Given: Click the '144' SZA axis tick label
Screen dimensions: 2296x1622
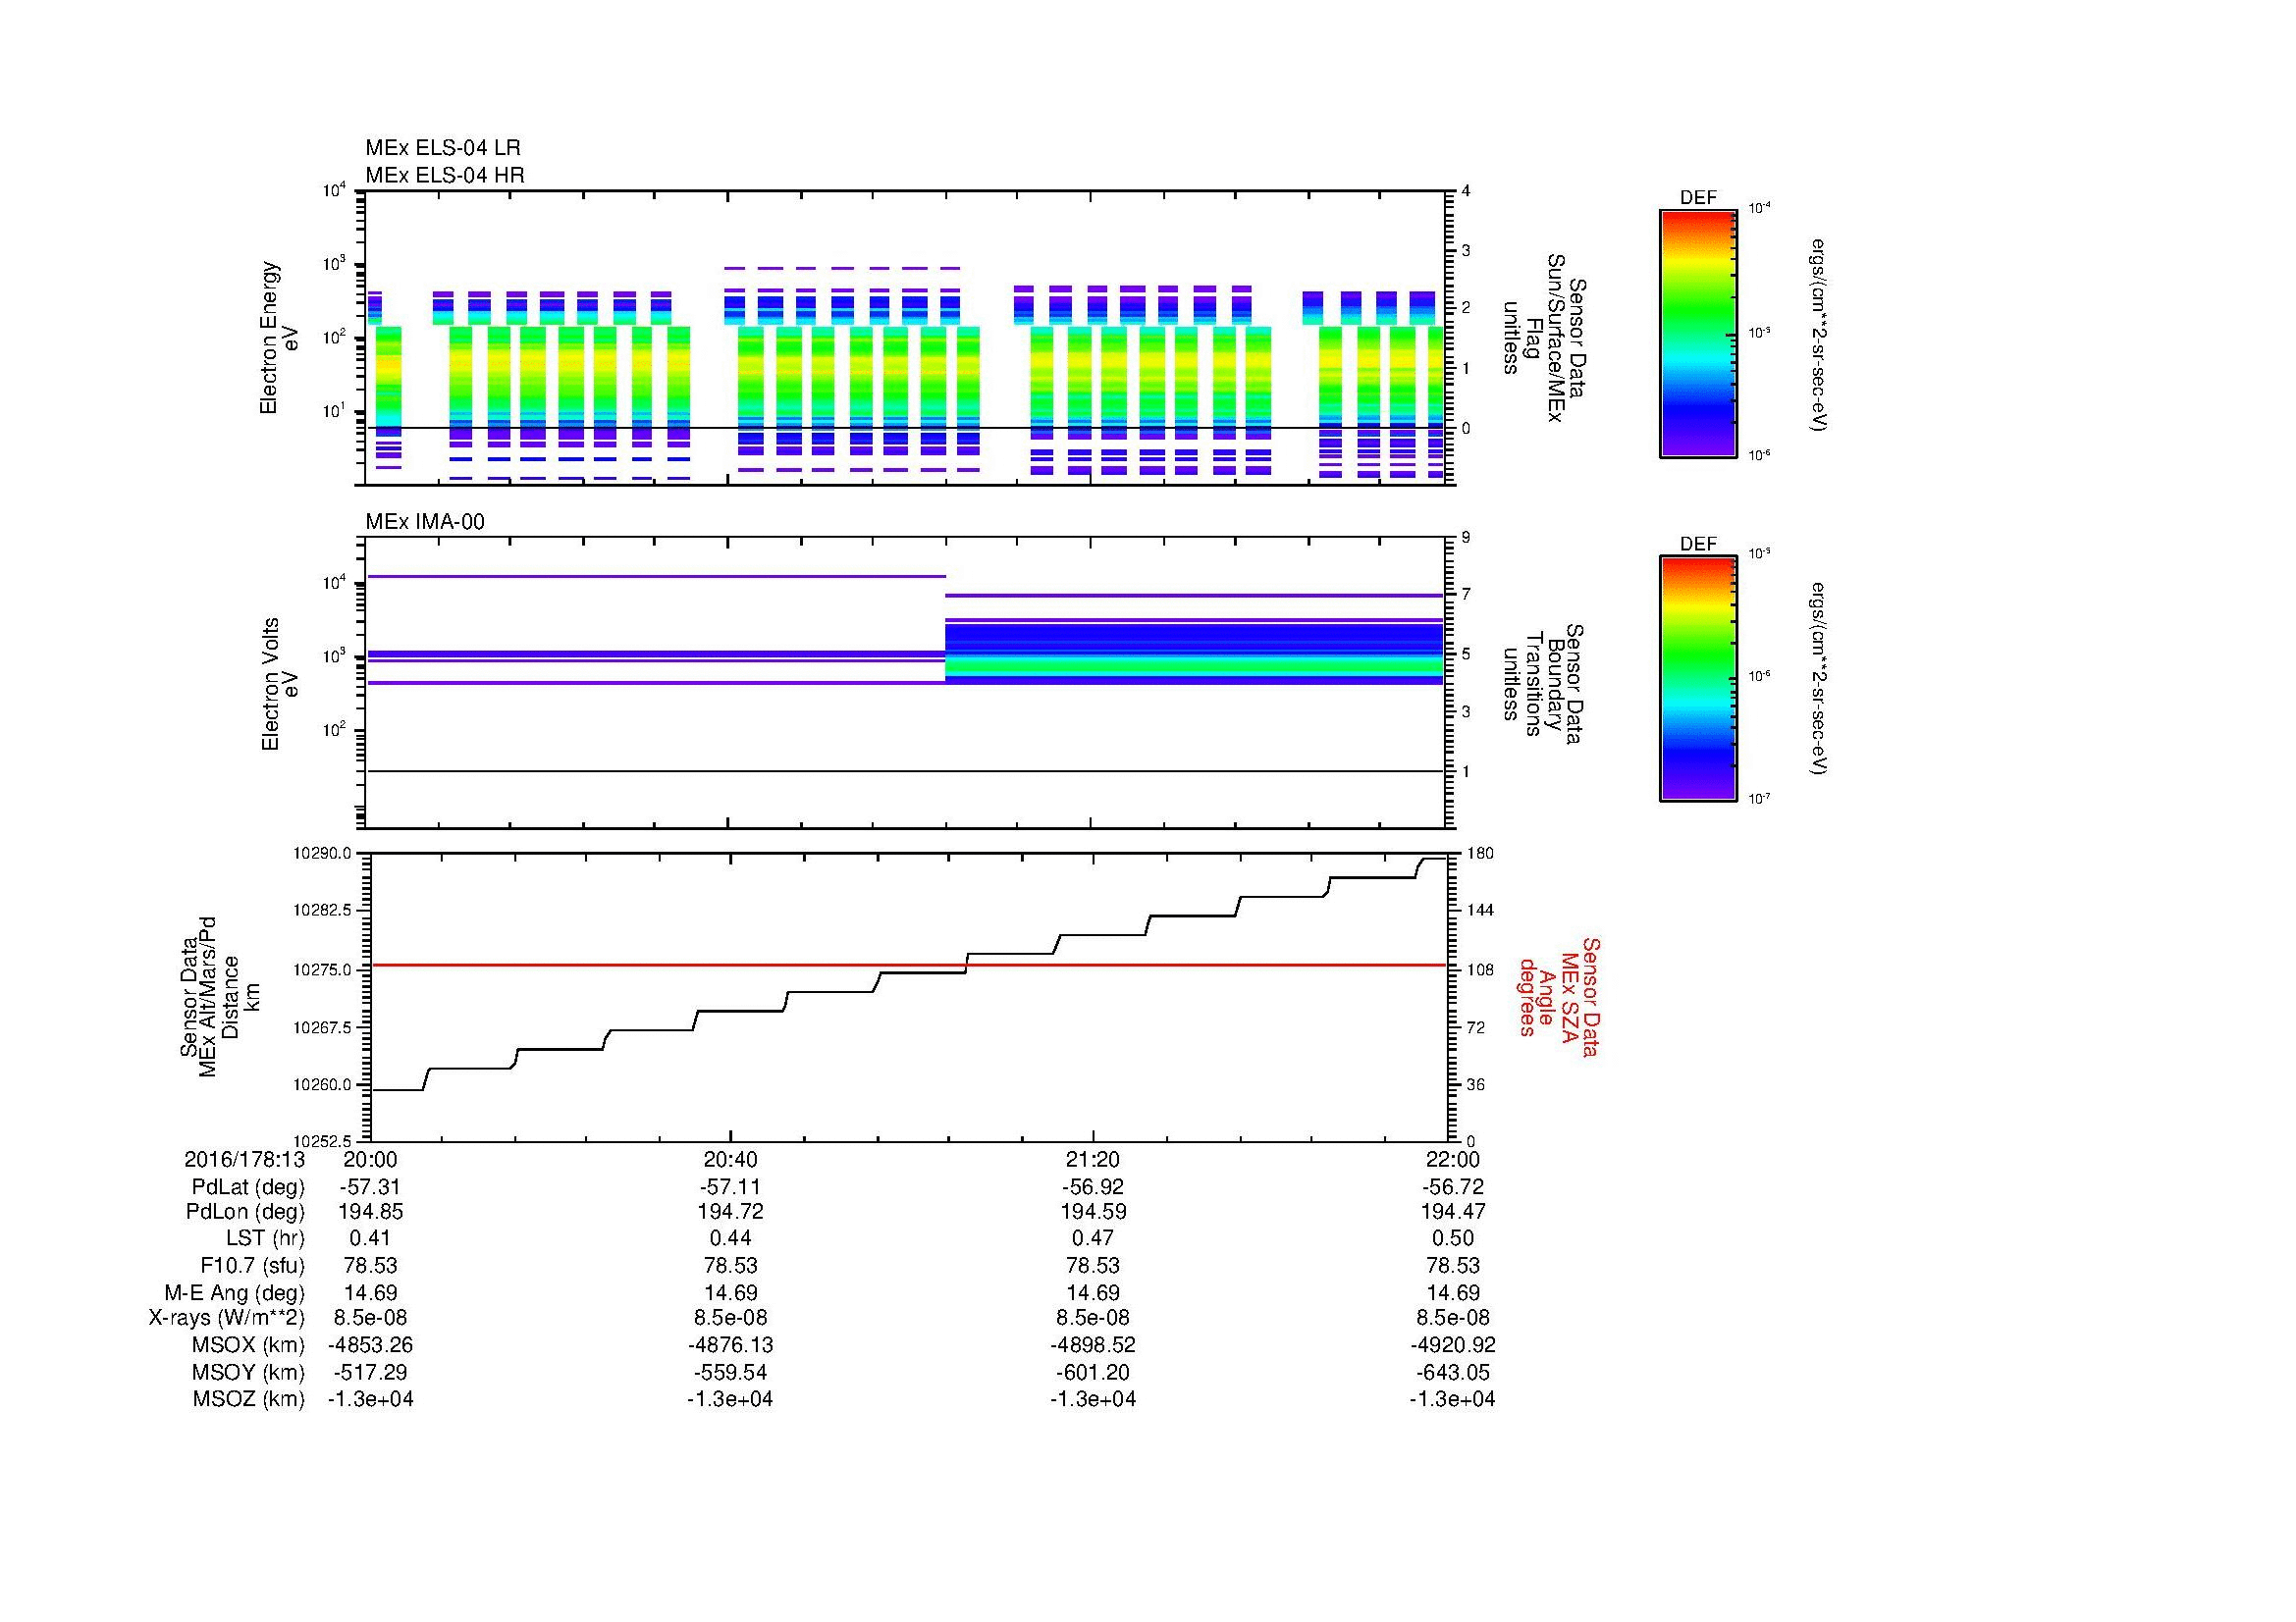Looking at the screenshot, I should pos(1478,911).
